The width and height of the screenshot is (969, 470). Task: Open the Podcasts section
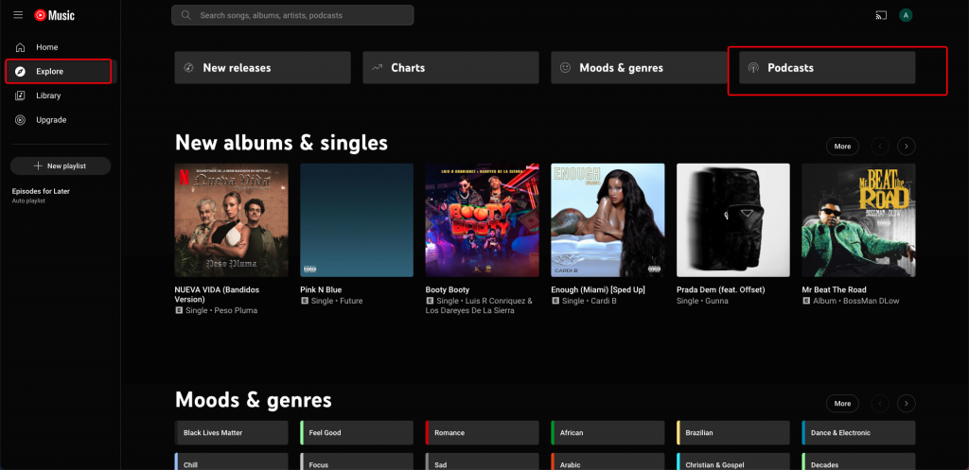[x=827, y=68]
